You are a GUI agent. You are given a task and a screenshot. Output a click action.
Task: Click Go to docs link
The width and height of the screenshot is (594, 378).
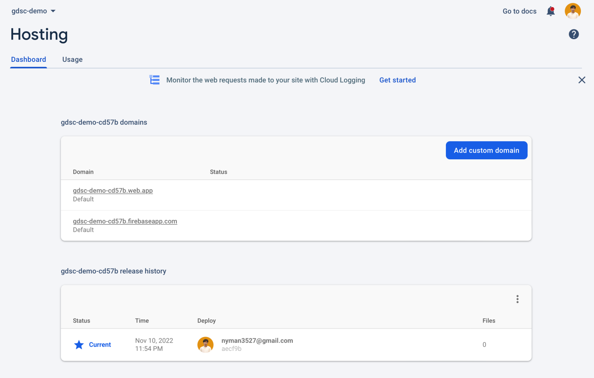tap(519, 11)
